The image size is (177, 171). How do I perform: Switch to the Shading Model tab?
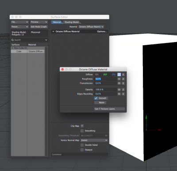tap(72, 22)
